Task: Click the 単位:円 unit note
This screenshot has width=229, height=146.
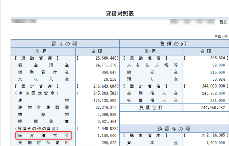Action: [221, 36]
